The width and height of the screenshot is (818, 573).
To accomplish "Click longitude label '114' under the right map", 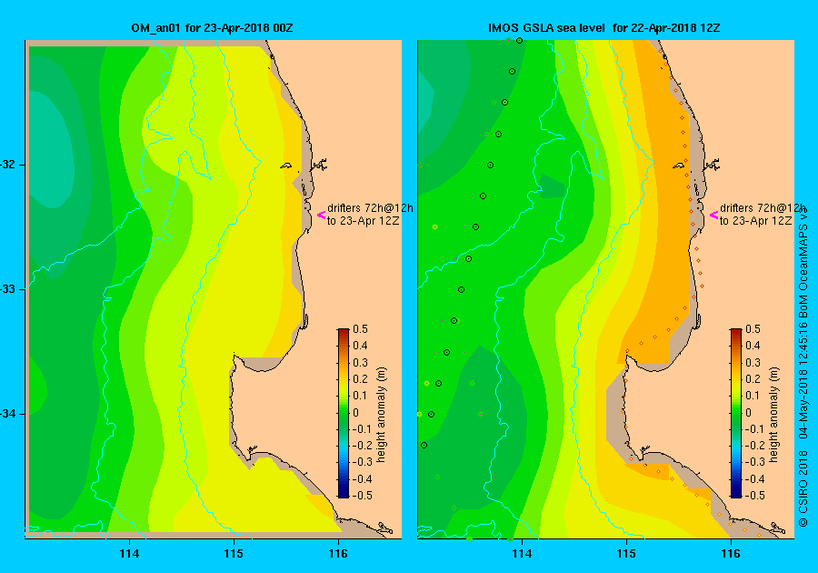I will tap(522, 554).
